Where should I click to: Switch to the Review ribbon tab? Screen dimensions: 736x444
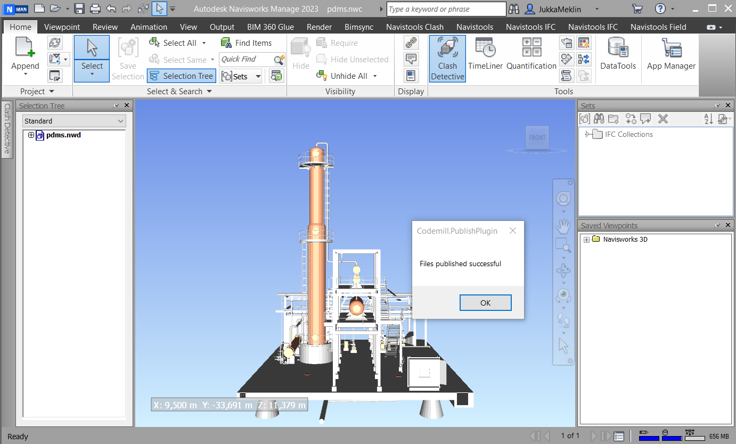click(x=105, y=27)
